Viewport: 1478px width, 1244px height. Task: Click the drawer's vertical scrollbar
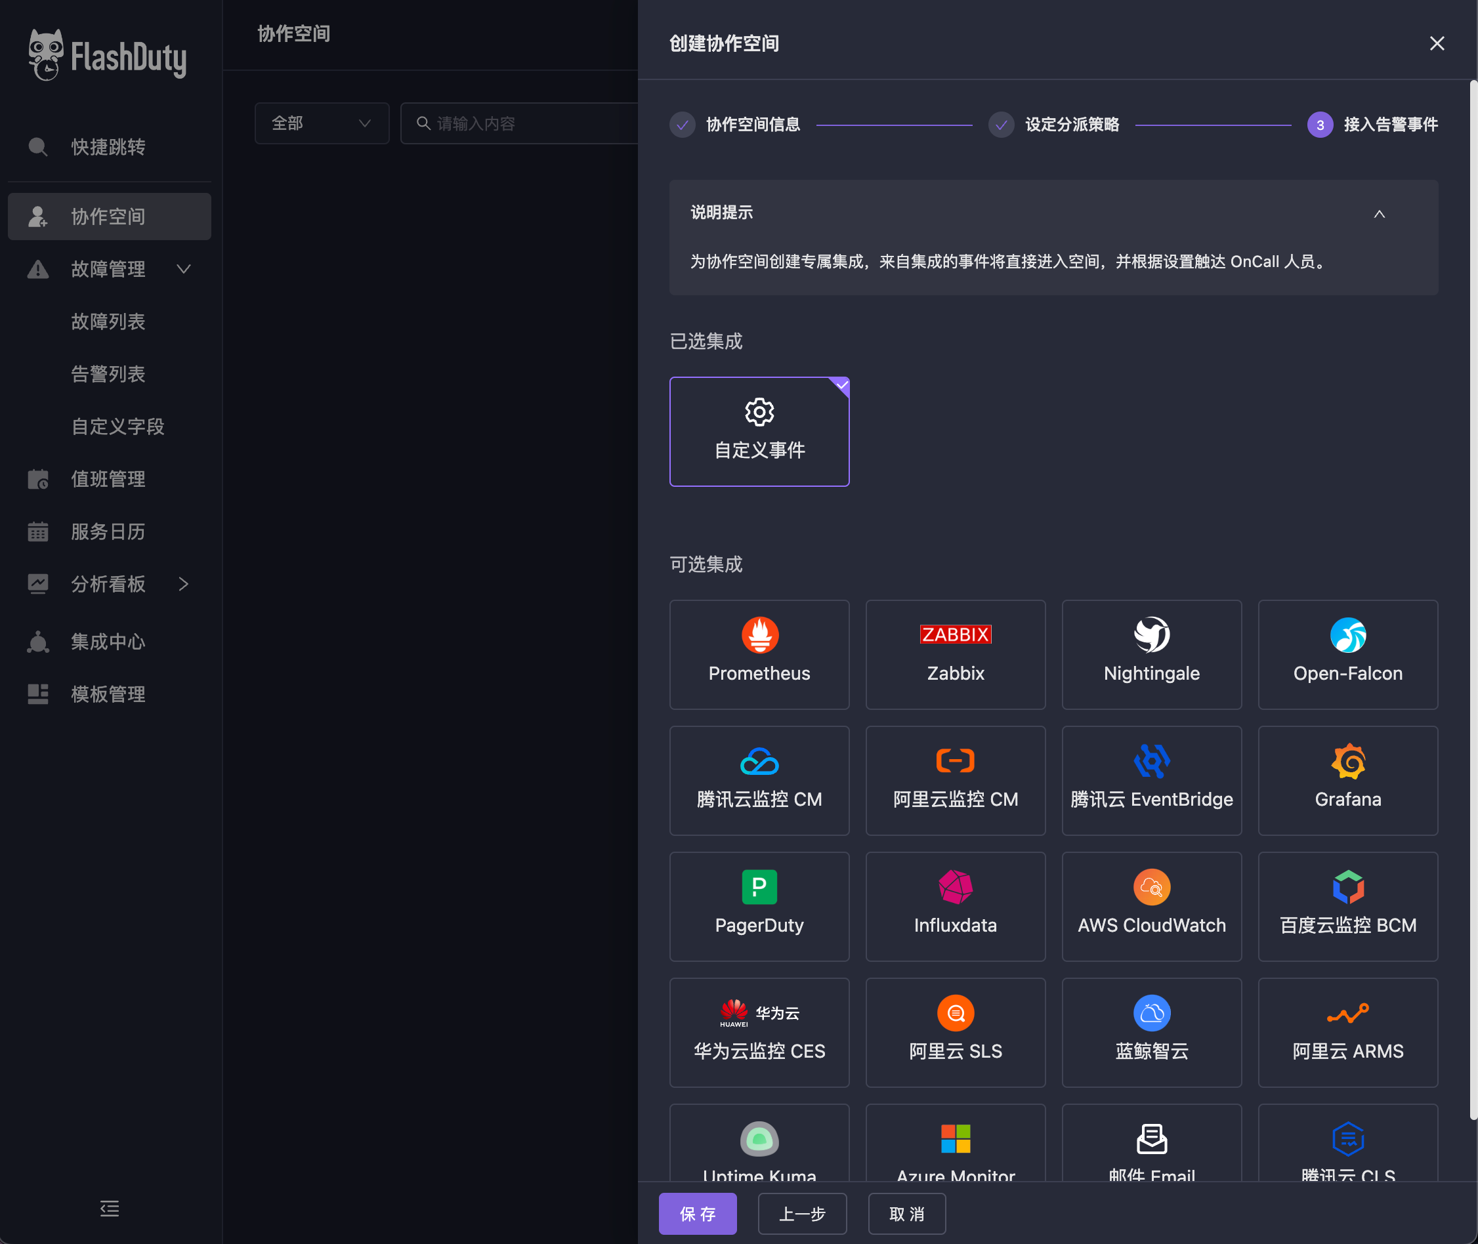[1473, 600]
